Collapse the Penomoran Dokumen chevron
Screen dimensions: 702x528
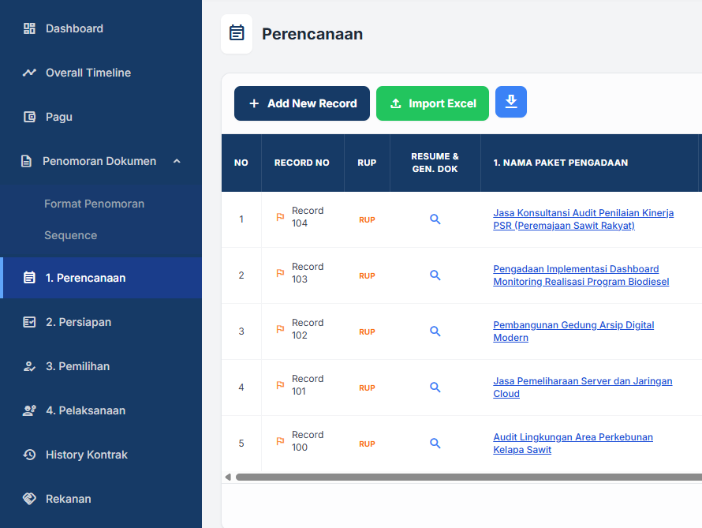(177, 161)
